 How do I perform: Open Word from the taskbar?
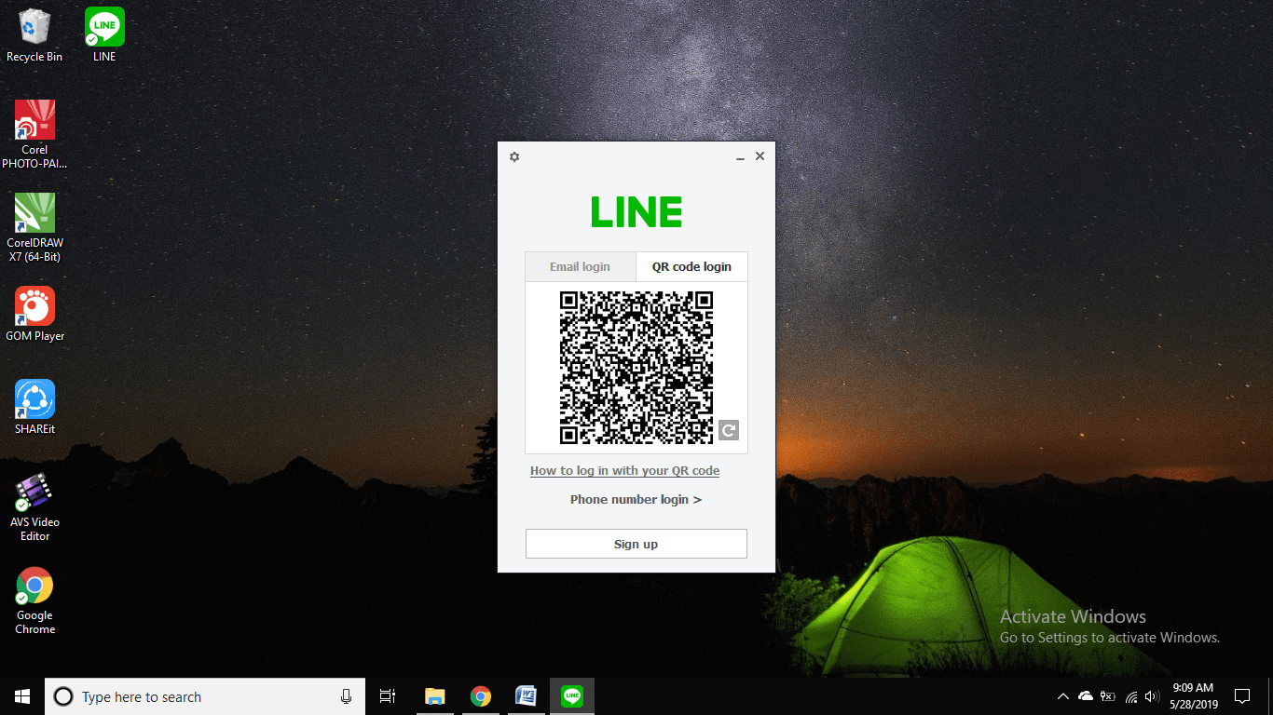pos(527,696)
